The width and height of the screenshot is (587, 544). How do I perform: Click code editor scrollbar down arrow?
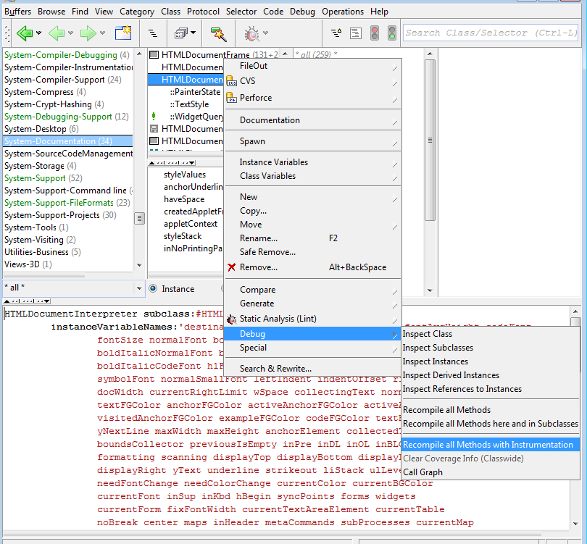click(575, 524)
